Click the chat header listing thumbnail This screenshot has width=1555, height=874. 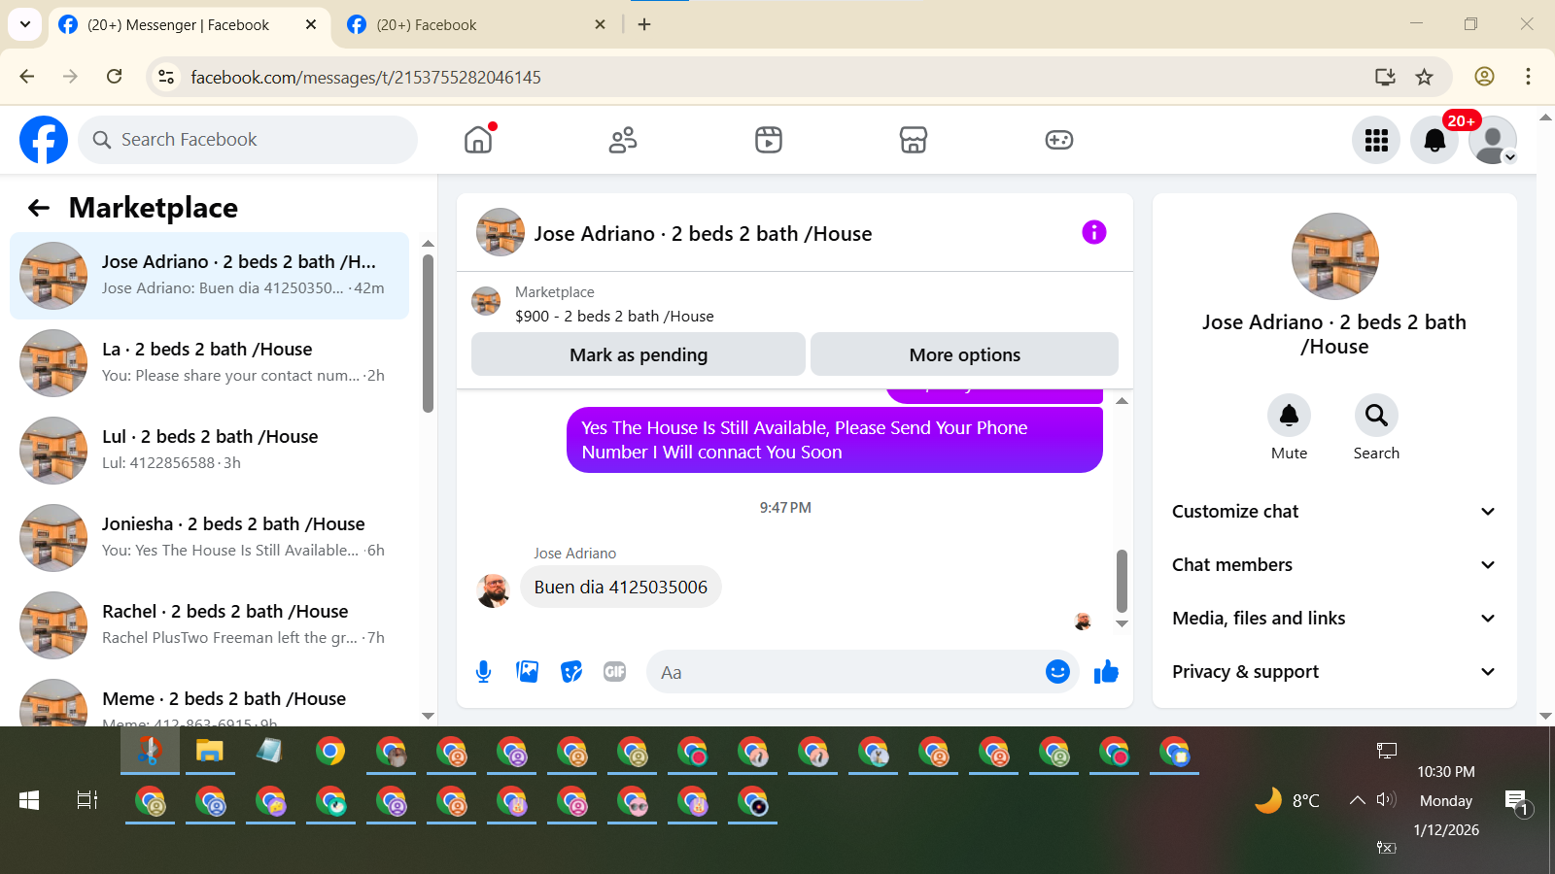click(x=501, y=232)
